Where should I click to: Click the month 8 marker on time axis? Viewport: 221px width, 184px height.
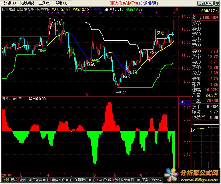click(x=141, y=175)
